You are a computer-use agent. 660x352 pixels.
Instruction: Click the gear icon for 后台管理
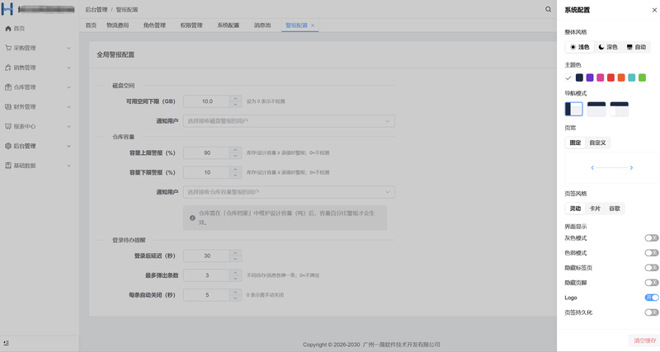click(x=8, y=146)
